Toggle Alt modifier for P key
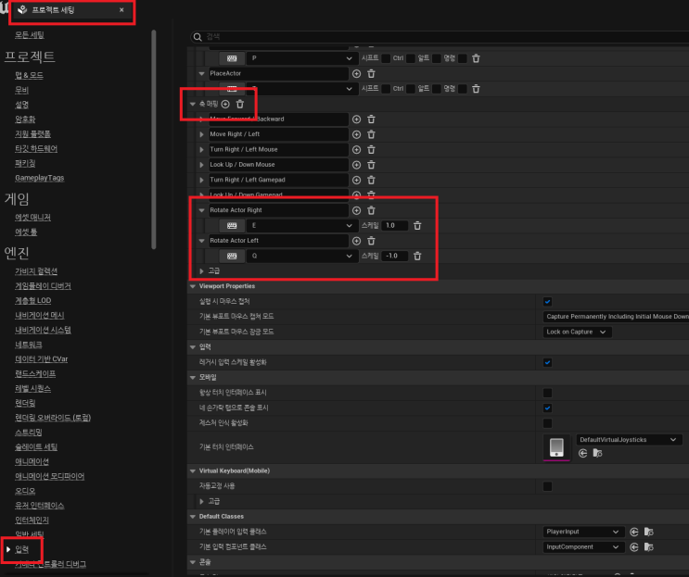 [x=437, y=58]
